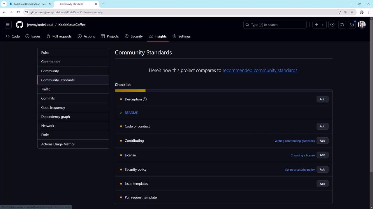Add a License file
This screenshot has width=373, height=209.
click(322, 155)
